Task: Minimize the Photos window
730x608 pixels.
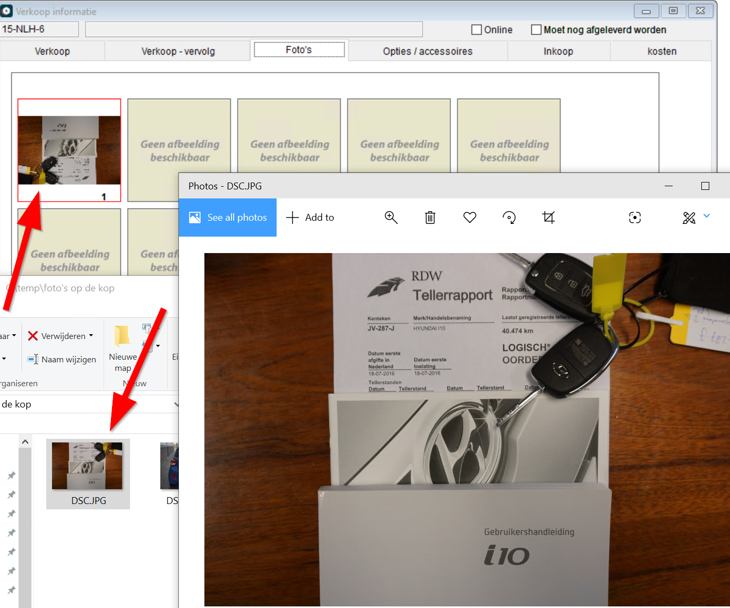Action: 669,186
